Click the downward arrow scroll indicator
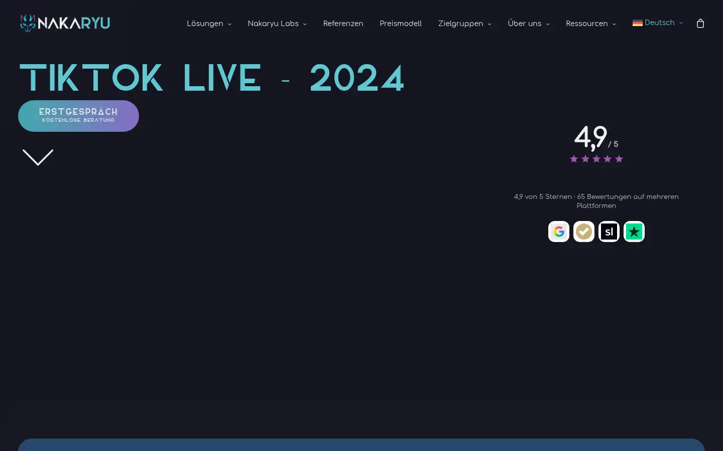Screen dimensions: 723x451 (x=38, y=157)
